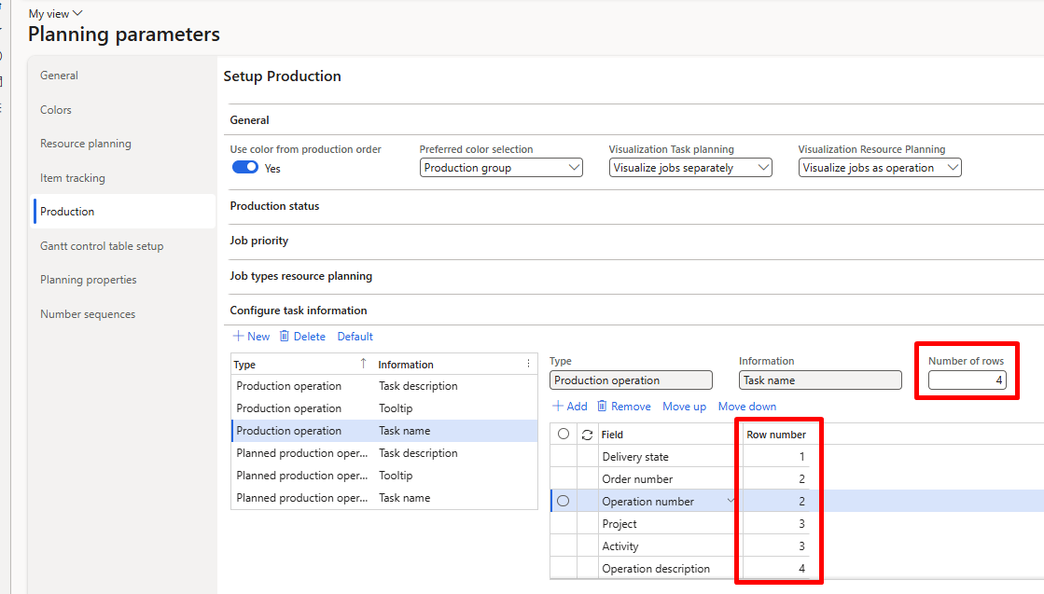
Task: Click Row number cell for Operation description
Action: pyautogui.click(x=775, y=569)
